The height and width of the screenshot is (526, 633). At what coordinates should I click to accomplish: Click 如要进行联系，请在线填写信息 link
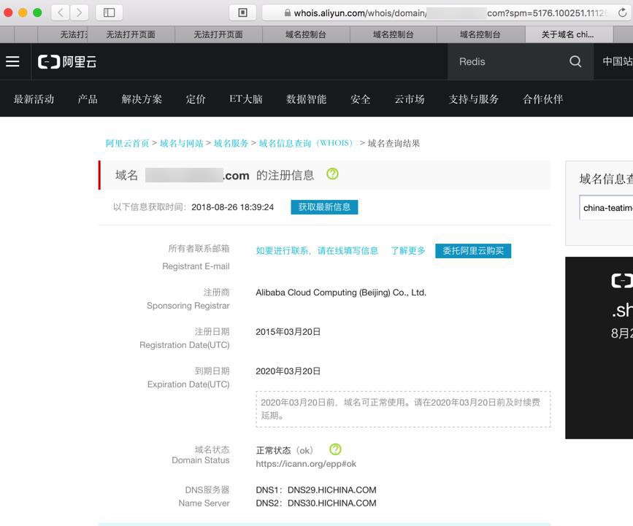point(317,250)
